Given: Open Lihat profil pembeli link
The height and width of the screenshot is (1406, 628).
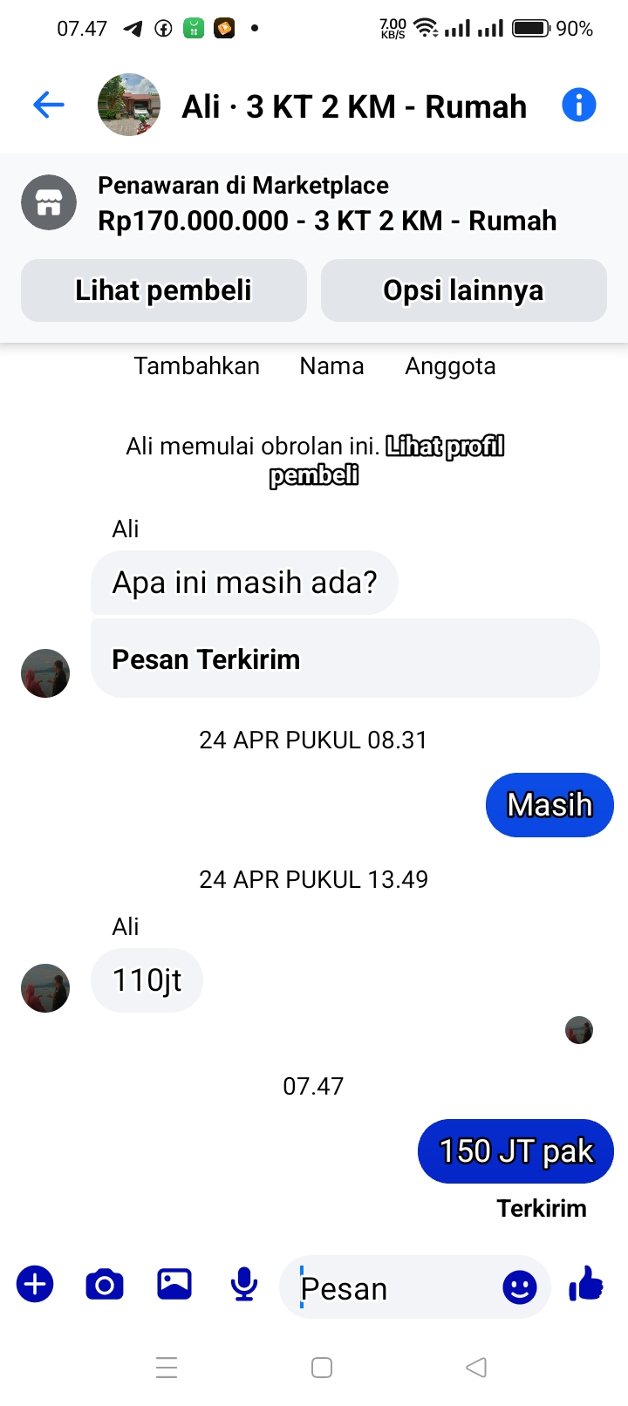Looking at the screenshot, I should pyautogui.click(x=386, y=461).
